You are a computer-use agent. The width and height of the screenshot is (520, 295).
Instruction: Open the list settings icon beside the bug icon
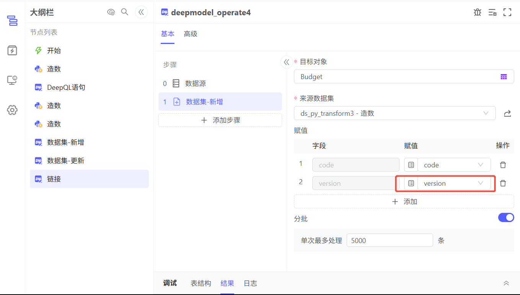492,12
